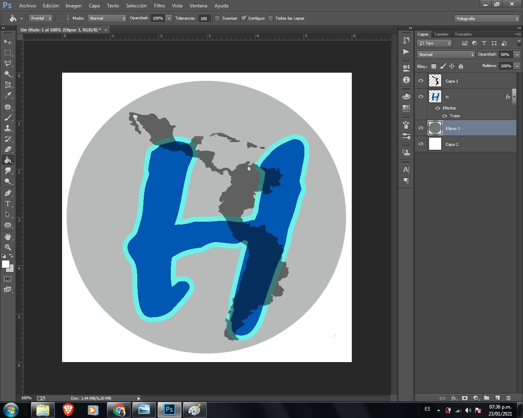
Task: Lock transparent pixels
Action: [x=434, y=66]
